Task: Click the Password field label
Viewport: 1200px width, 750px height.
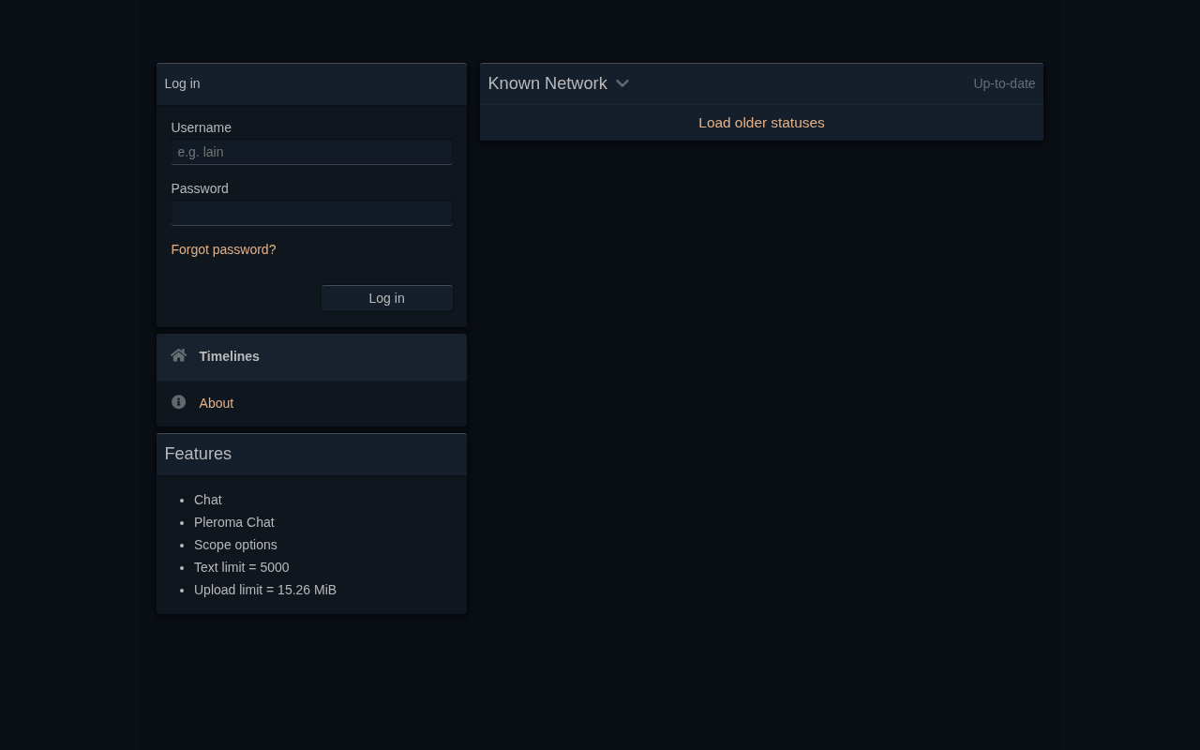Action: [x=200, y=188]
